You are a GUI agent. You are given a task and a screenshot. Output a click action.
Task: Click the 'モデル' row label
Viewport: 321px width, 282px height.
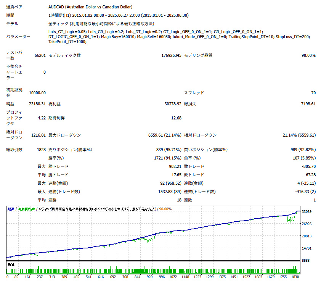[x=12, y=24]
